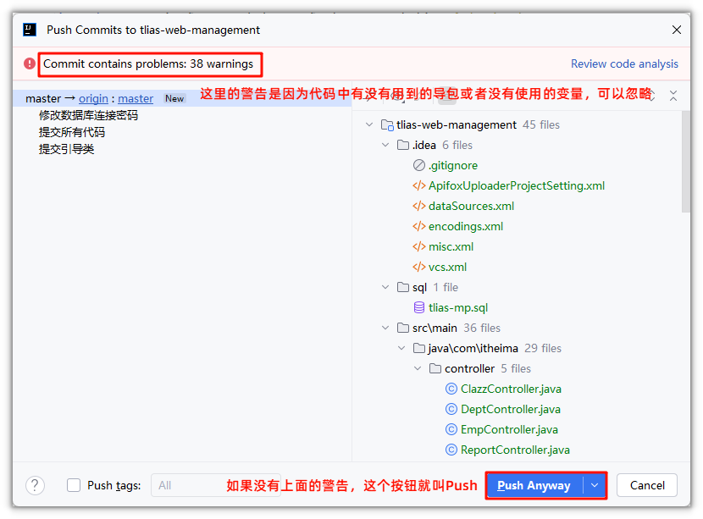Select file name misc.xml
Screen dimensions: 703x519
pos(451,246)
